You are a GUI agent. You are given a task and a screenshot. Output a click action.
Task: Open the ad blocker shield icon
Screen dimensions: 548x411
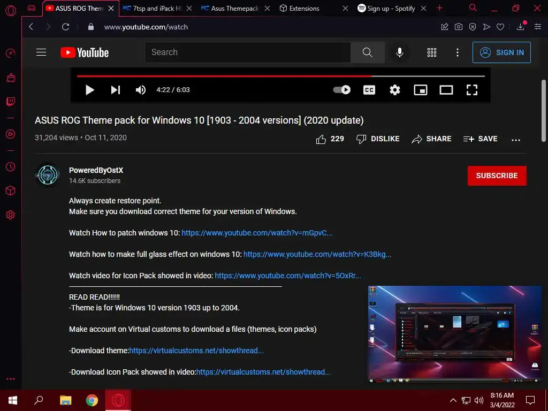point(473,27)
